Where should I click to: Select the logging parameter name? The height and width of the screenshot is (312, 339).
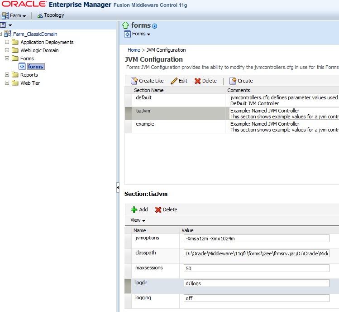[x=143, y=297]
